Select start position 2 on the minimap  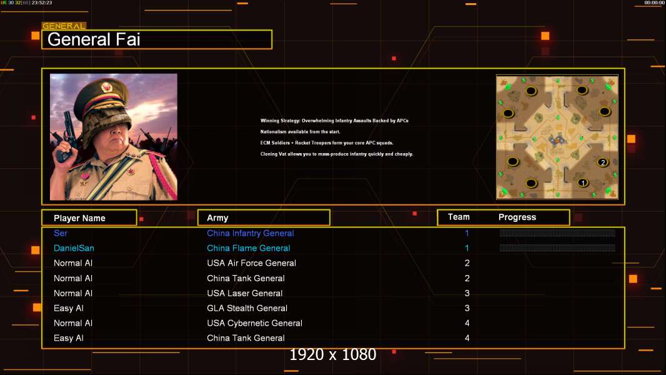(x=602, y=162)
